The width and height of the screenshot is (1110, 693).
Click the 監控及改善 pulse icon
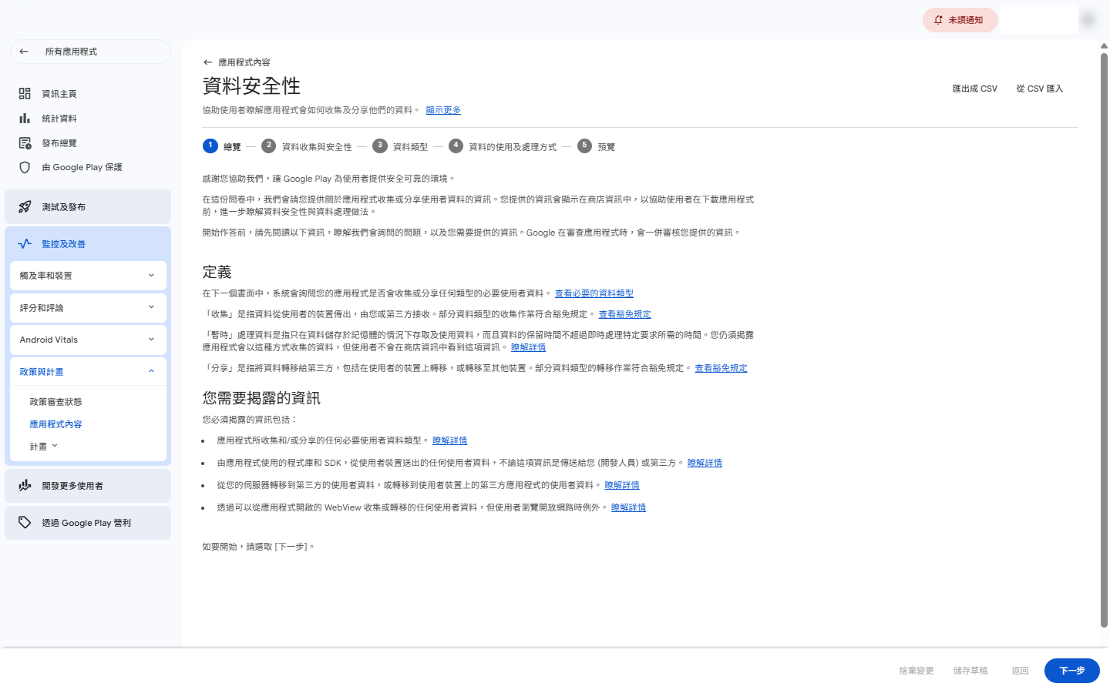click(25, 244)
